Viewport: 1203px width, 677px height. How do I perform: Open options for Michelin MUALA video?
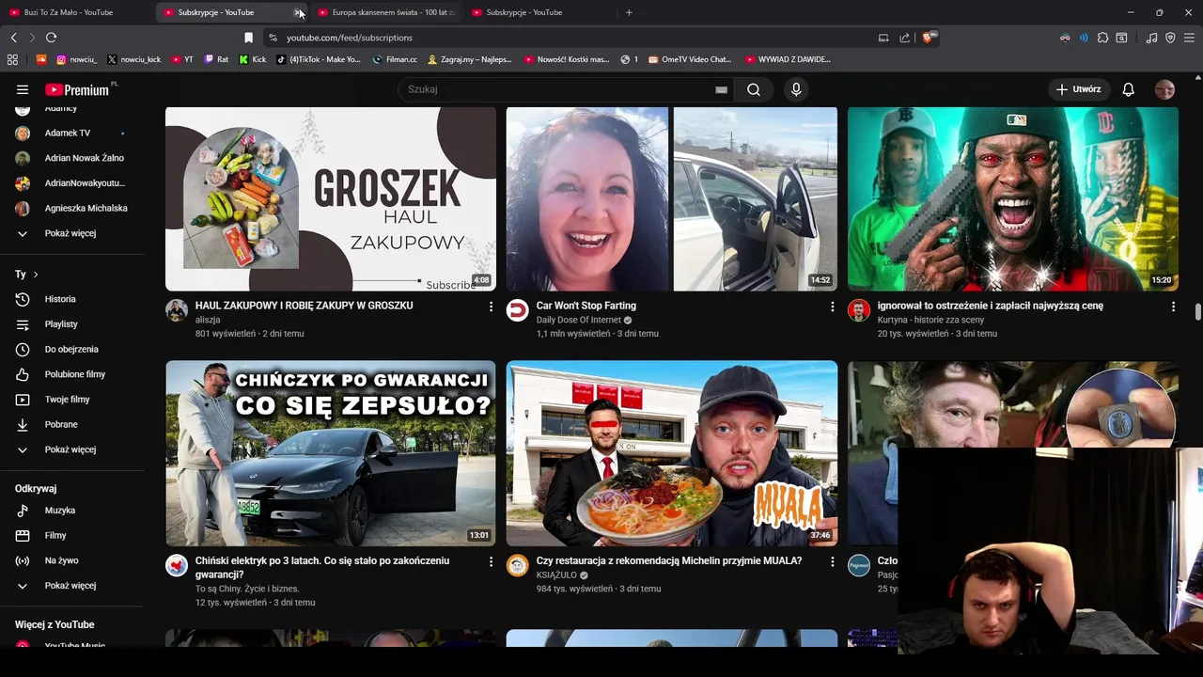pos(832,561)
